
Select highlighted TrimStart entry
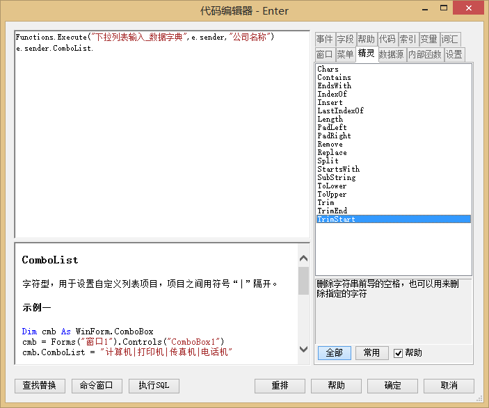tap(394, 219)
